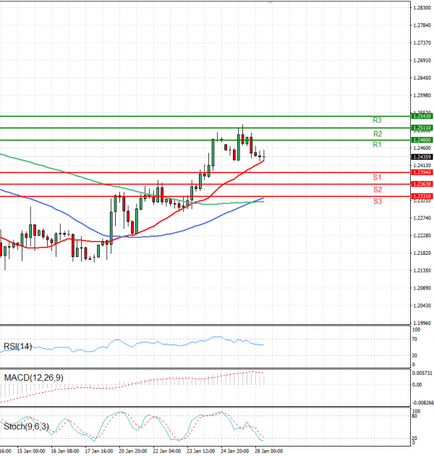The height and width of the screenshot is (456, 434).
Task: Click the R3 resistance label
Action: point(377,120)
